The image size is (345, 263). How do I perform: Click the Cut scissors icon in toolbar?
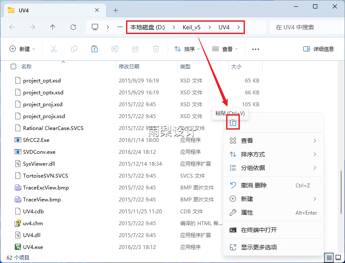[54, 49]
